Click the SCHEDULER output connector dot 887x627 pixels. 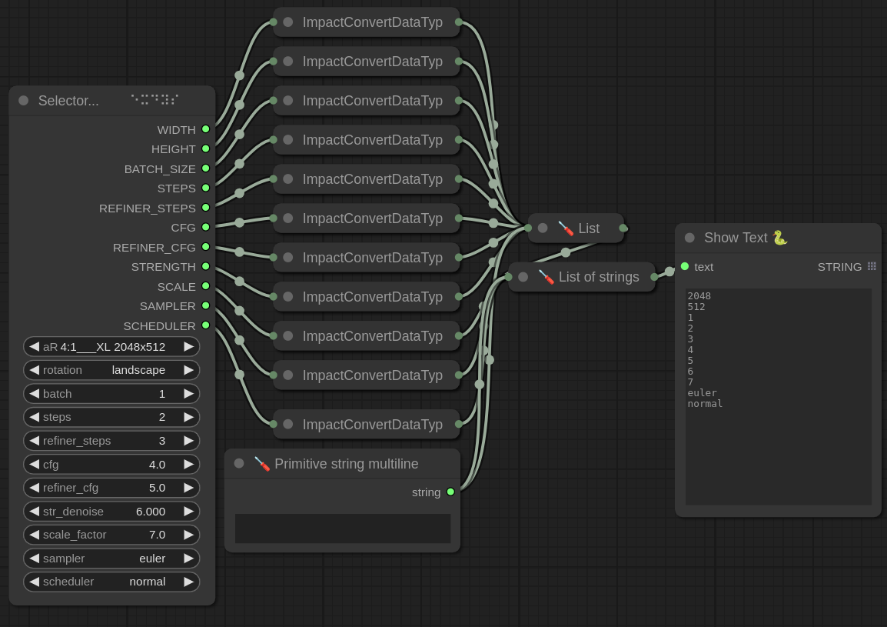pyautogui.click(x=205, y=325)
